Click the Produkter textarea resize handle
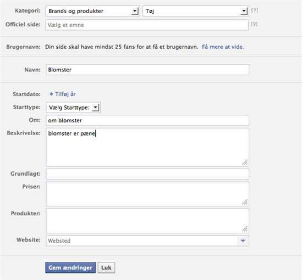The height and width of the screenshot is (280, 302). pos(245,229)
